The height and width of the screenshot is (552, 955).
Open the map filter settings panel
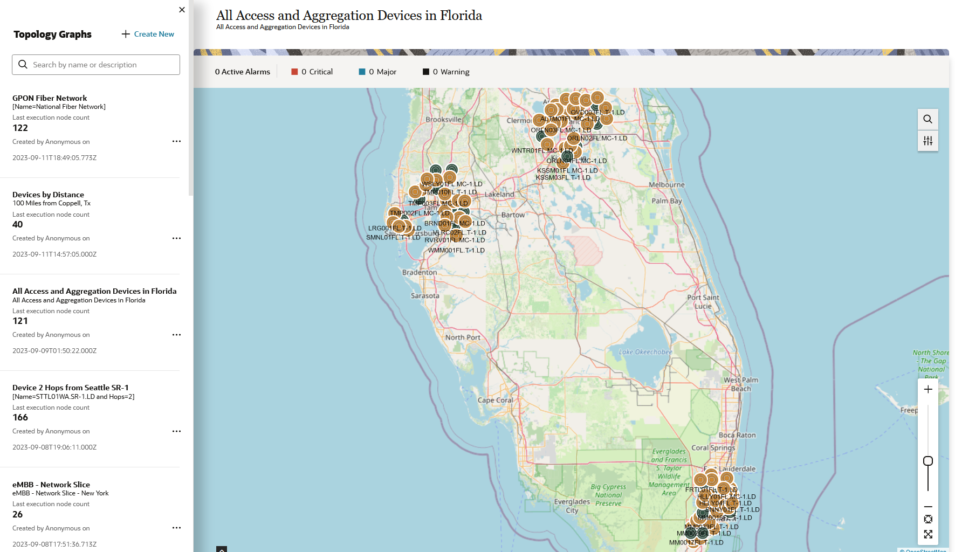927,141
